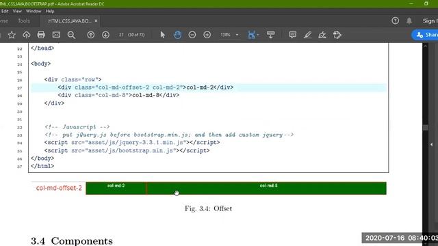Add a comment sticky note

click(x=292, y=35)
